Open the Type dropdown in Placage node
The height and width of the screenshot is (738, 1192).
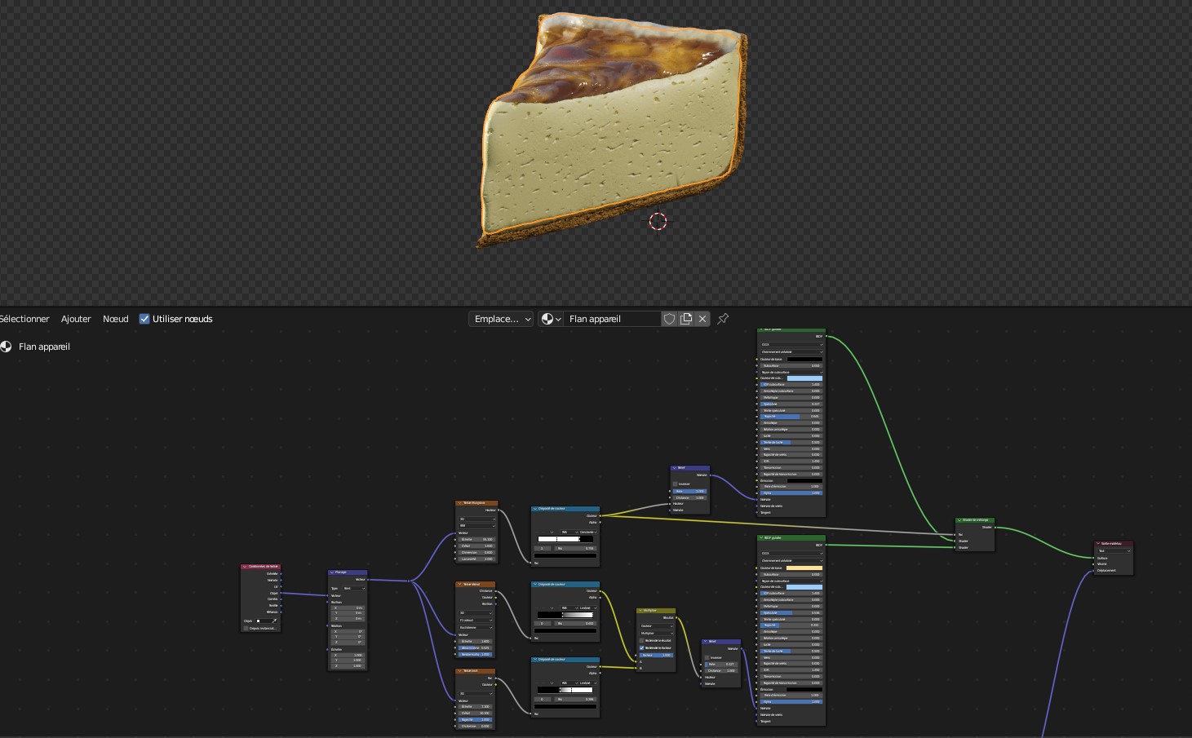click(x=352, y=588)
